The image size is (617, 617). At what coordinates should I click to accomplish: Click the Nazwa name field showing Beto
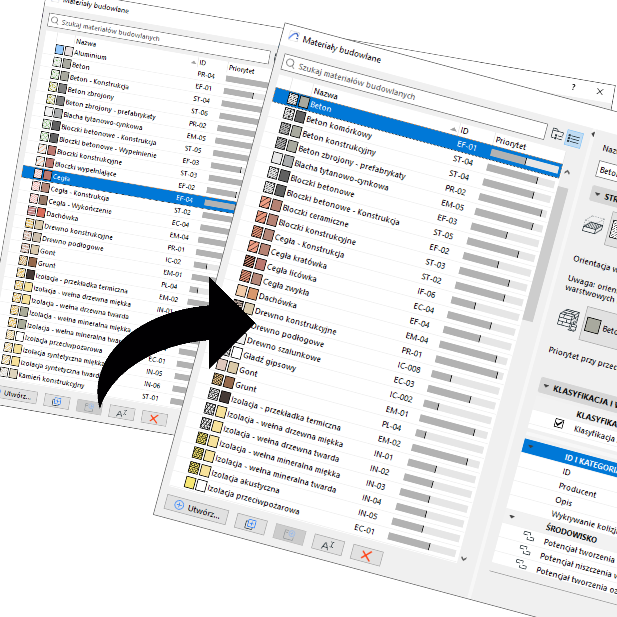pos(607,171)
